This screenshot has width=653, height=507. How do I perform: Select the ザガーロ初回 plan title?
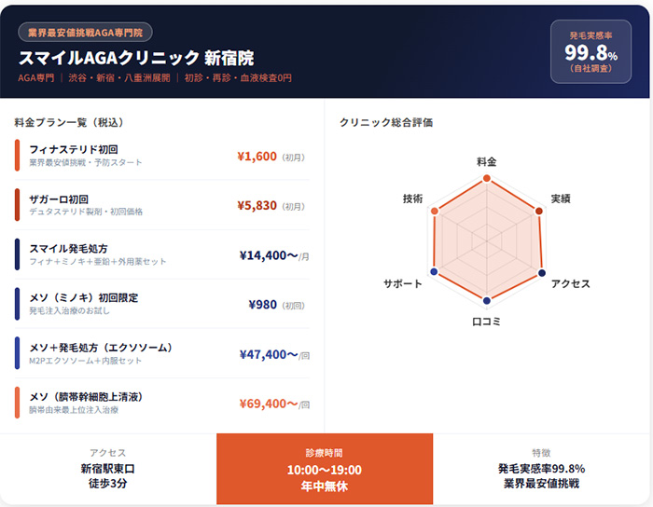click(59, 199)
